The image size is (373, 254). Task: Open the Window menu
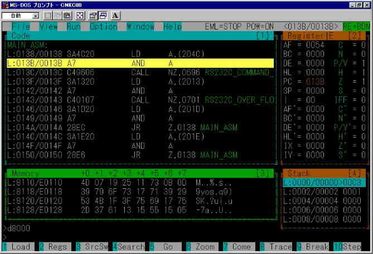[x=141, y=27]
